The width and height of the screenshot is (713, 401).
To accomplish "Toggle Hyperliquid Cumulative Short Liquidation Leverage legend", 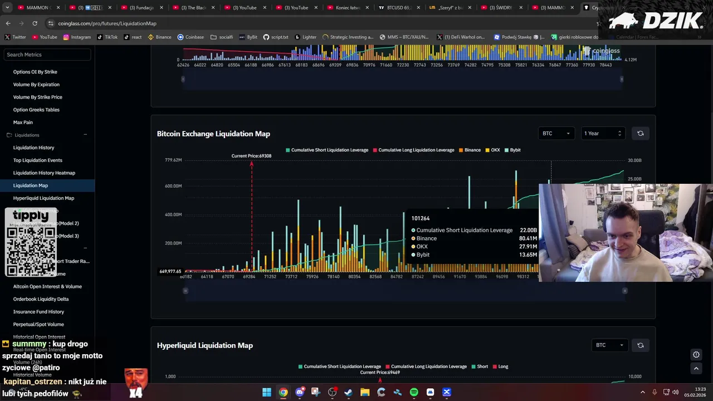I will (x=339, y=366).
